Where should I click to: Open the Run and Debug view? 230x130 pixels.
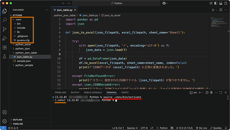[5, 38]
